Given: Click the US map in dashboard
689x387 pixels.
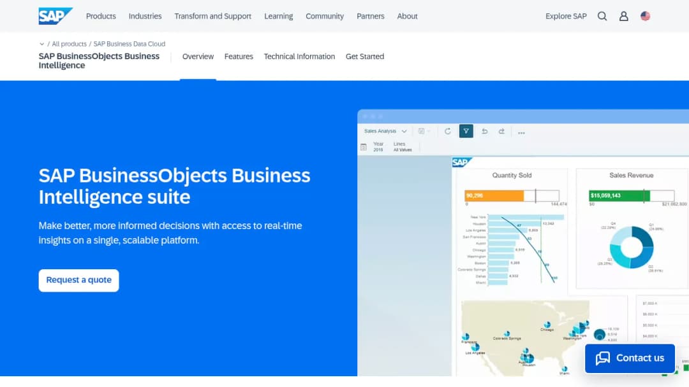Looking at the screenshot, I should click(x=525, y=337).
